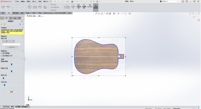Viewport: 201px width, 109px height.
Task: Adjust the 图像明亮度 slider handle
Action: coord(12,64)
